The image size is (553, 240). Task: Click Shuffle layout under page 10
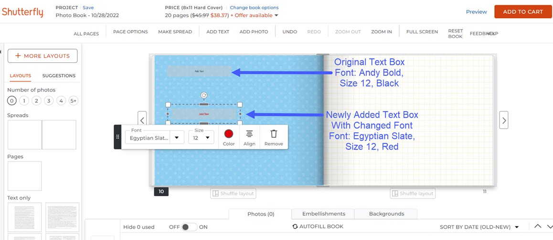point(233,193)
